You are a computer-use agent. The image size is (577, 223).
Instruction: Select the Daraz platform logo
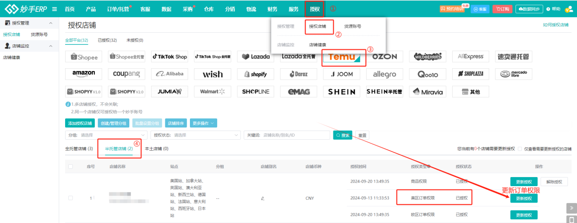click(x=299, y=74)
